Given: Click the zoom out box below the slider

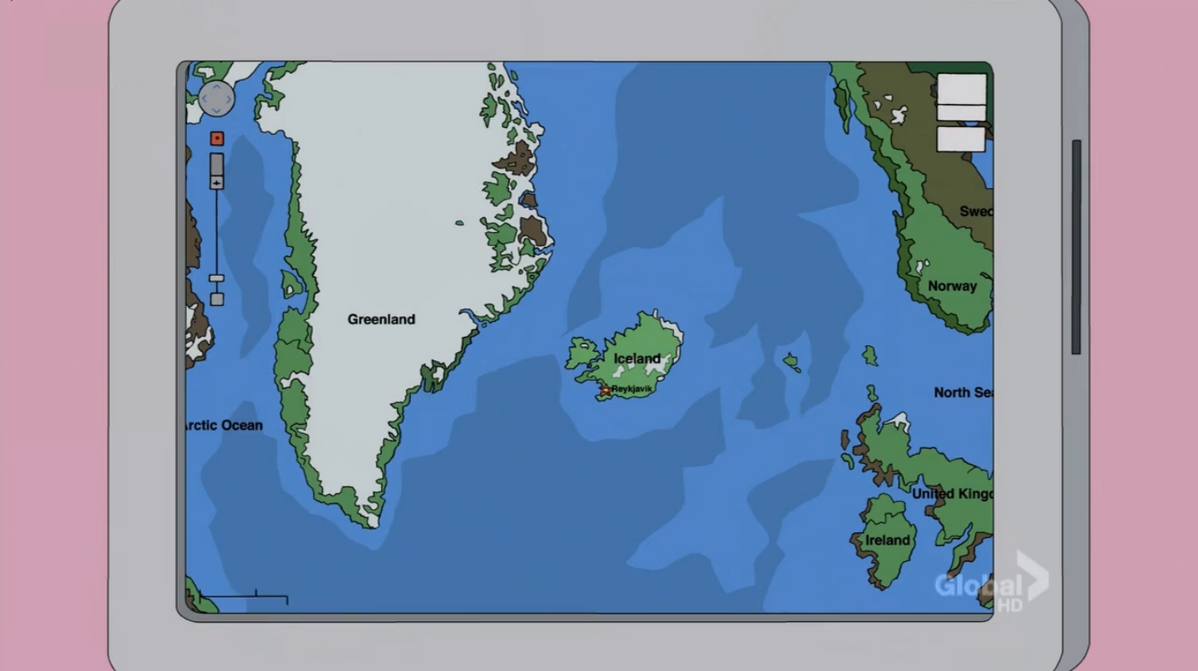Looking at the screenshot, I should (216, 298).
